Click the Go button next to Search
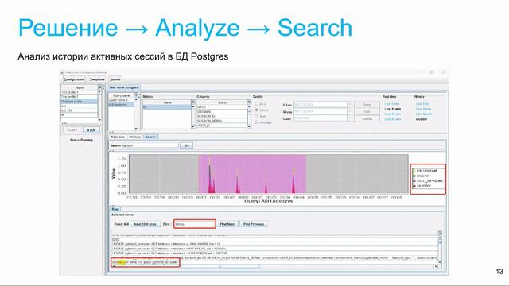509x286 pixels. pyautogui.click(x=187, y=146)
